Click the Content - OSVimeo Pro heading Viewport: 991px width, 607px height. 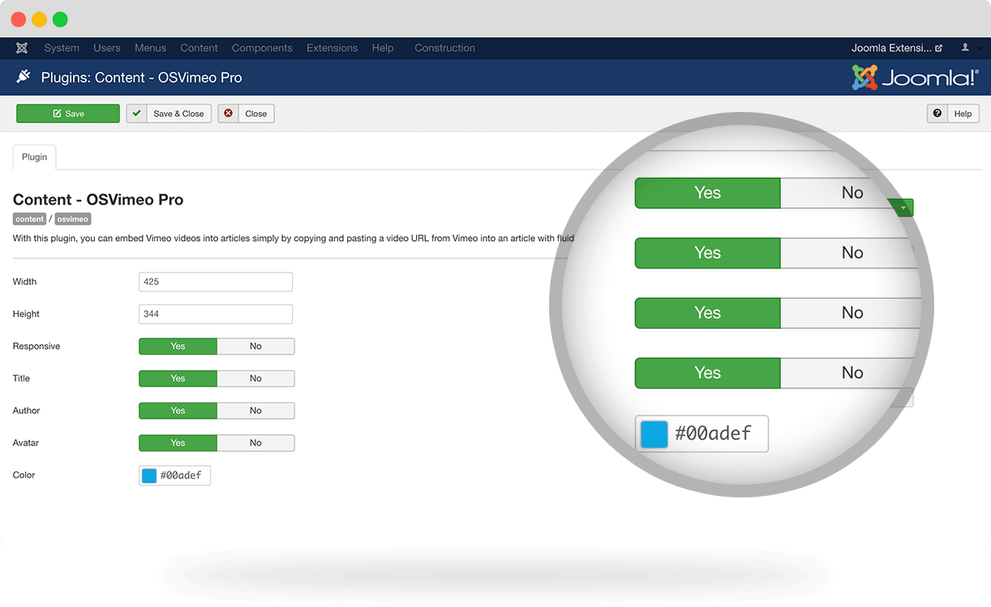point(98,200)
